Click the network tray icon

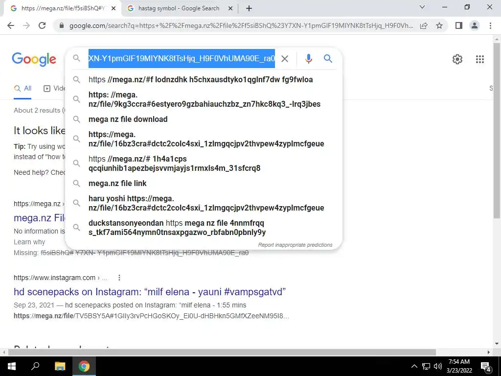(x=426, y=366)
